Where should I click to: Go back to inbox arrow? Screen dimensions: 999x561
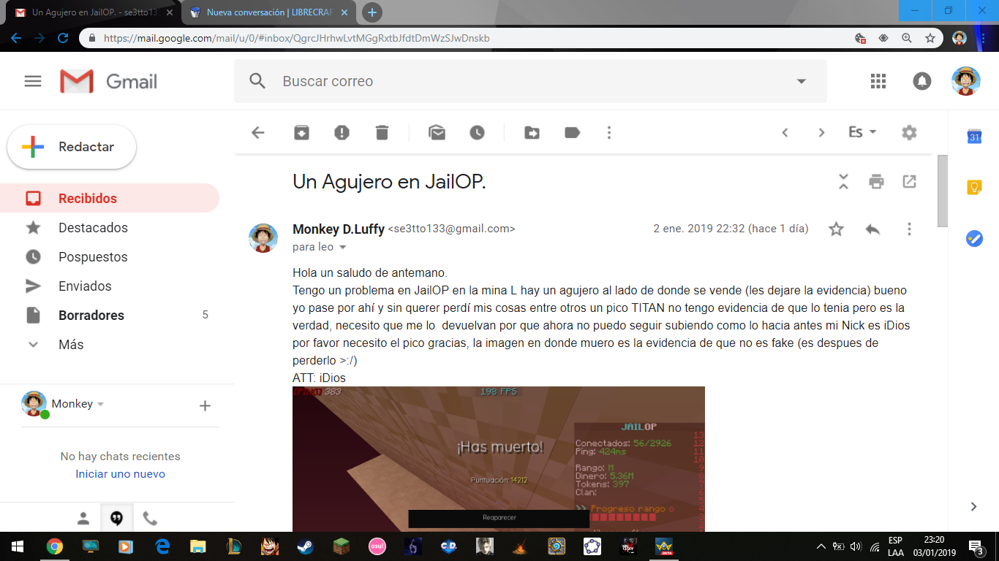[257, 132]
